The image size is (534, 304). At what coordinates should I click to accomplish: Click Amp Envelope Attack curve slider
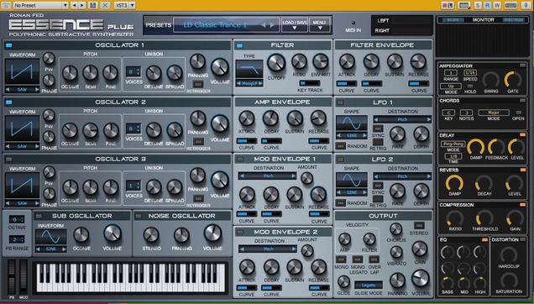pos(247,141)
